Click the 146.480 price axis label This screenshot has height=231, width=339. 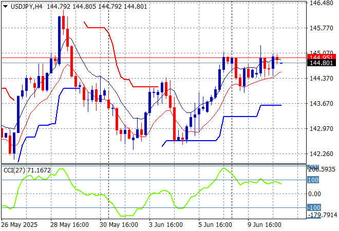pos(322,3)
